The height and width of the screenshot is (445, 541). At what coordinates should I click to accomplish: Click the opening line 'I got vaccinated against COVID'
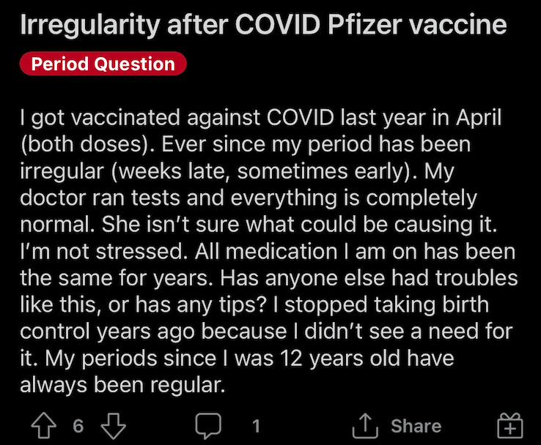coord(177,118)
